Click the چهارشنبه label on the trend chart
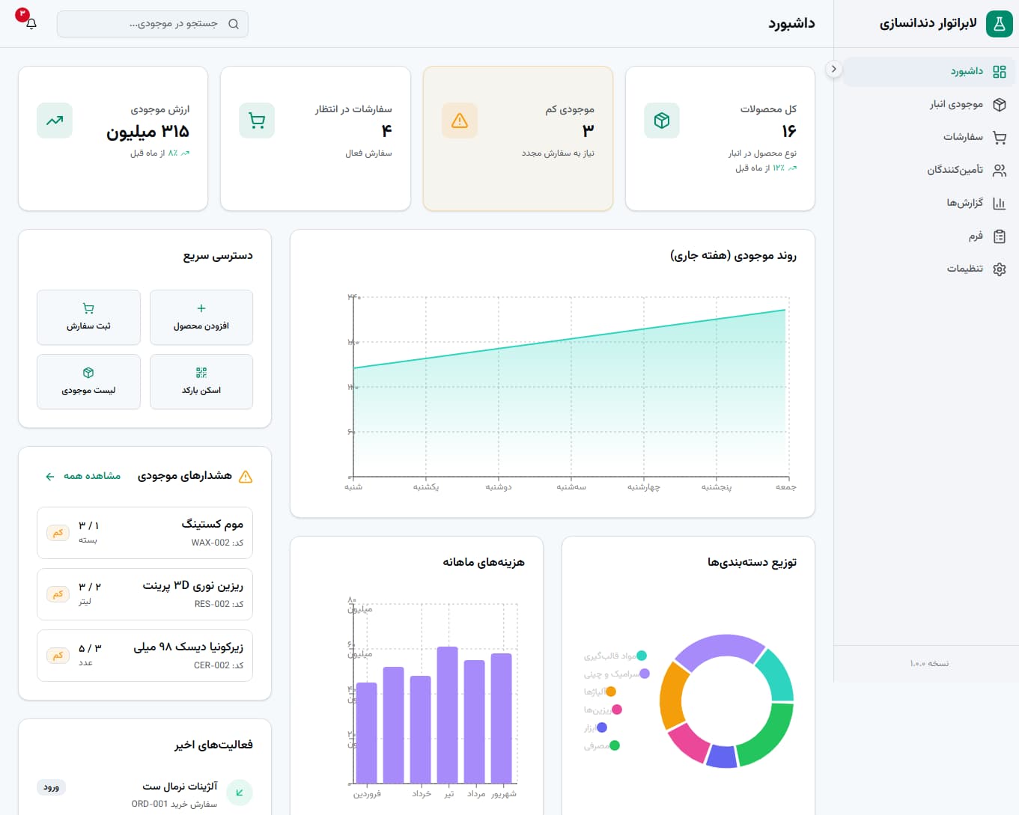 pos(644,487)
